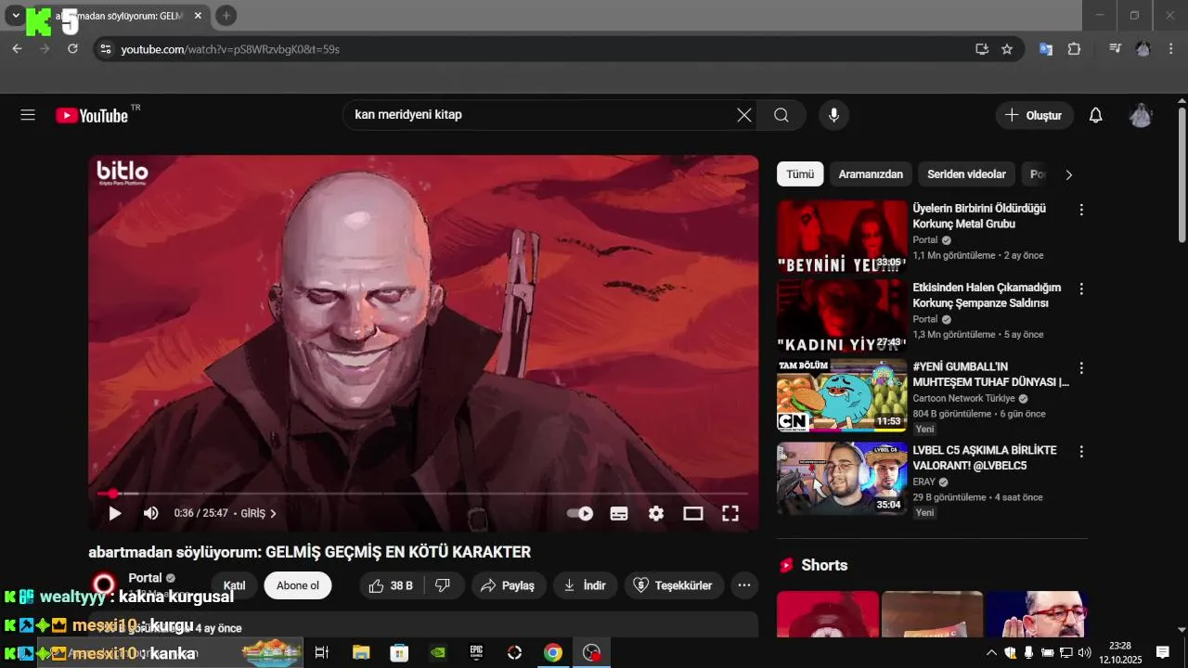
Task: Open the Portal channel name link
Action: tap(145, 578)
